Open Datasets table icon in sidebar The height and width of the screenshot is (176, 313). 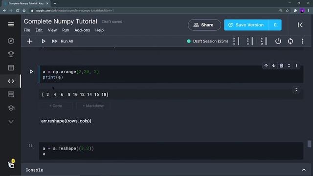[x=11, y=67]
